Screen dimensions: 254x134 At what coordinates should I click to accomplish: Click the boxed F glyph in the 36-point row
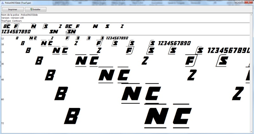click(191, 61)
